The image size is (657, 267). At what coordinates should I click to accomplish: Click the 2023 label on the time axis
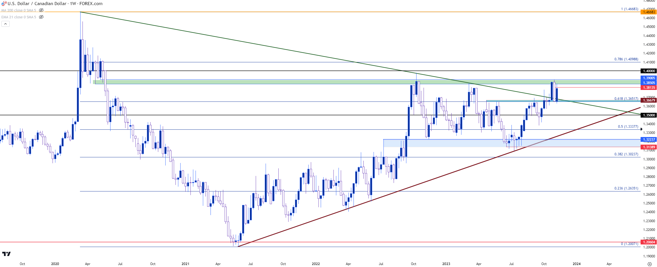(446, 264)
